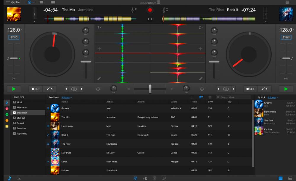Open the mixer faders icon in bottom bar
This screenshot has width=296, height=181.
(x=164, y=178)
